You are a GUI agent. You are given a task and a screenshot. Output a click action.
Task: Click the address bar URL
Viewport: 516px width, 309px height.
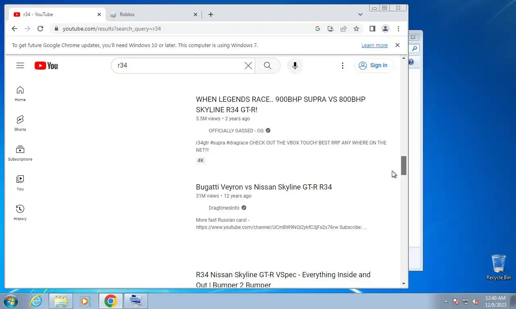pos(112,29)
